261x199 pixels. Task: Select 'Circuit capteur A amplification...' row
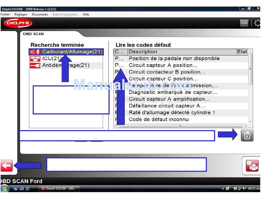tap(181, 99)
